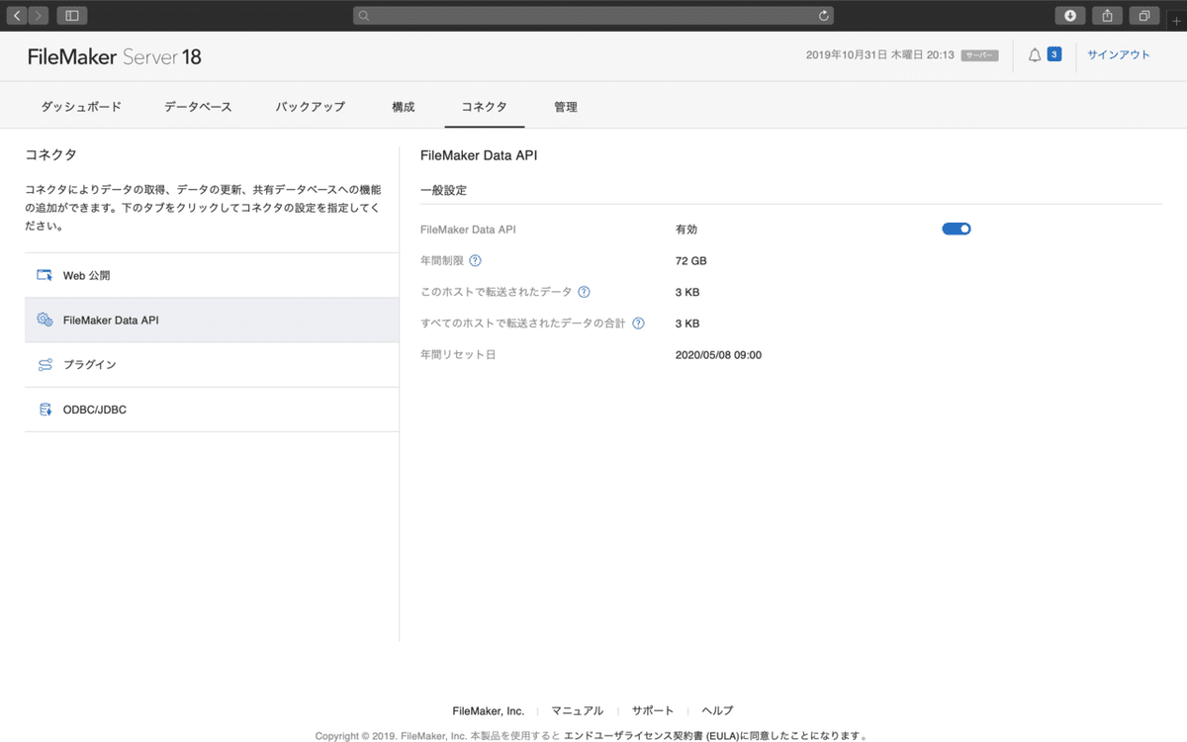Go forward with Safari's forward arrow

[x=38, y=15]
